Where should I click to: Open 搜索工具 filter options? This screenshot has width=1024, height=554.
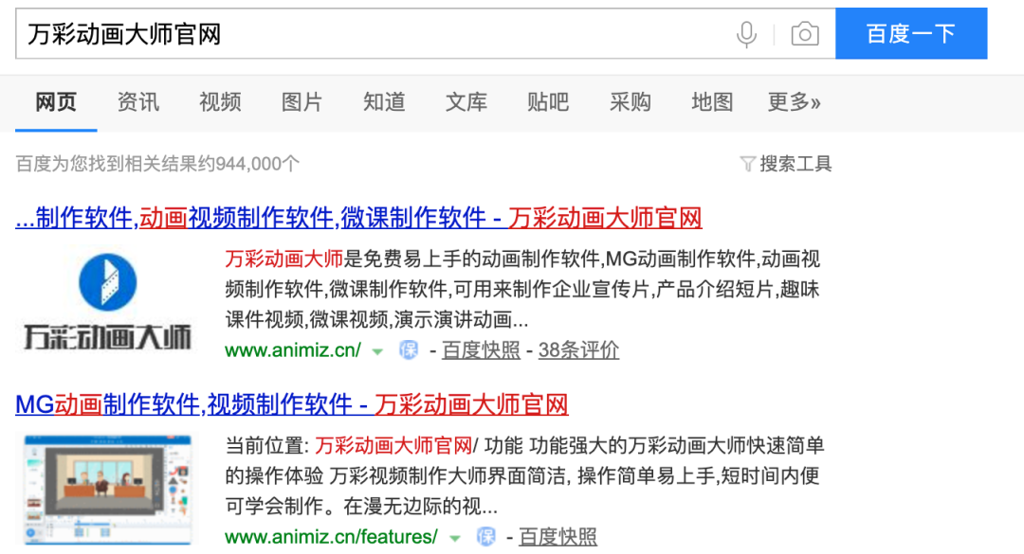tap(795, 164)
